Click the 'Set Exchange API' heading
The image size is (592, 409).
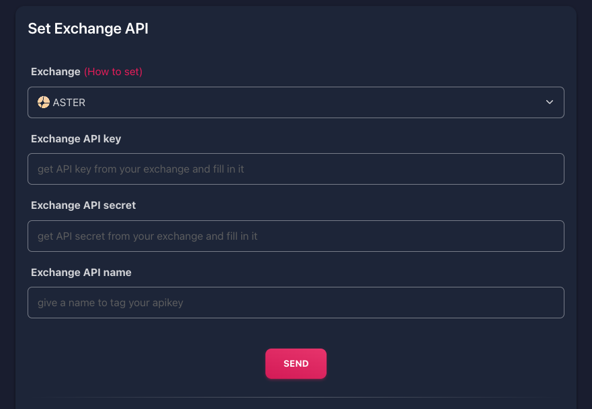[x=88, y=28]
